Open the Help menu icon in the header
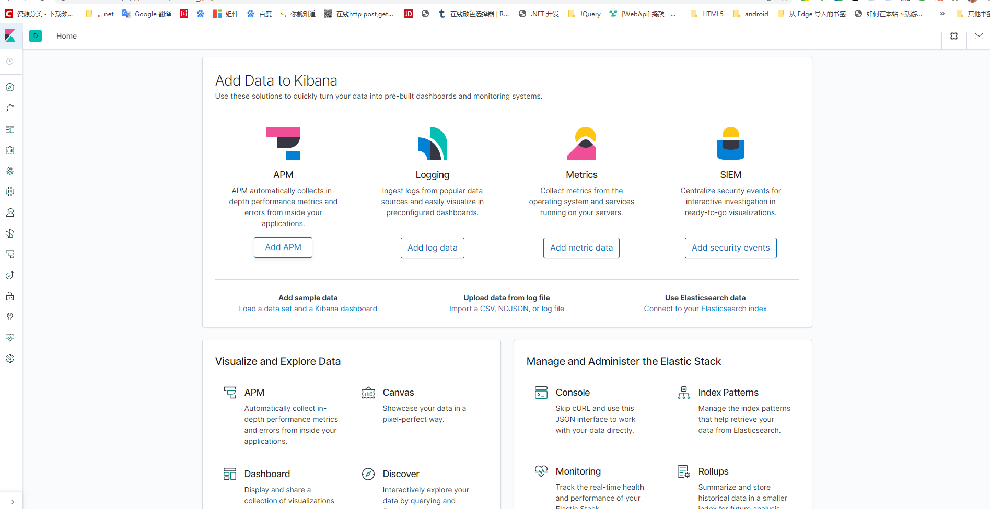990x509 pixels. coord(954,36)
